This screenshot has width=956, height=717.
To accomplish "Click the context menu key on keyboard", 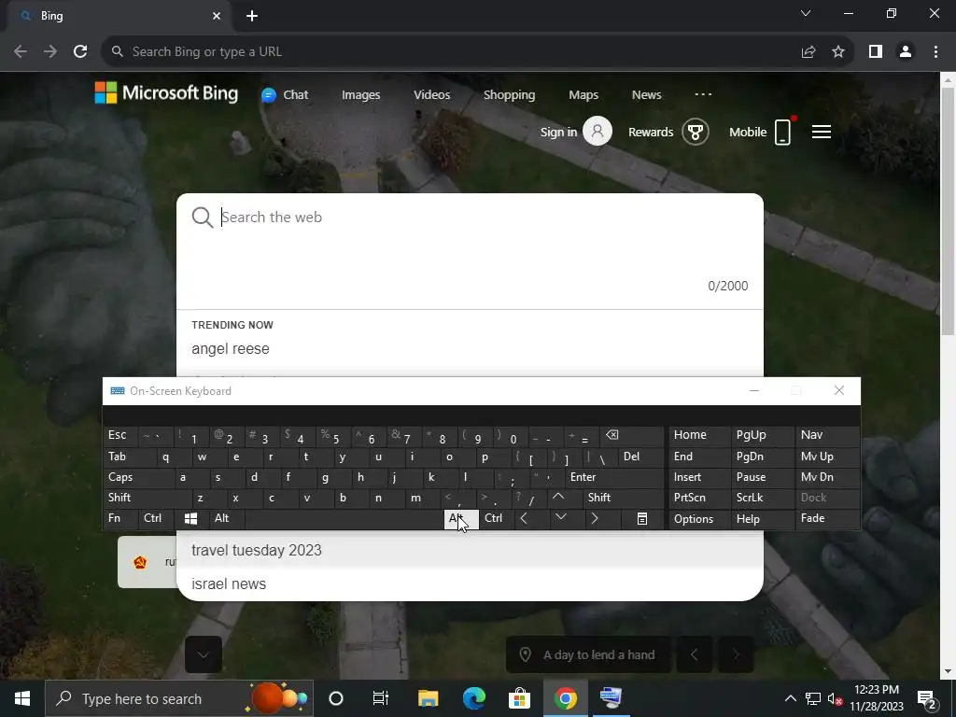I will [x=642, y=518].
